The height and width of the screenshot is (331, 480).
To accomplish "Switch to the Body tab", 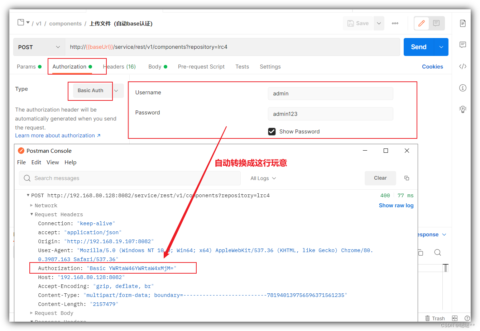I will pos(158,67).
